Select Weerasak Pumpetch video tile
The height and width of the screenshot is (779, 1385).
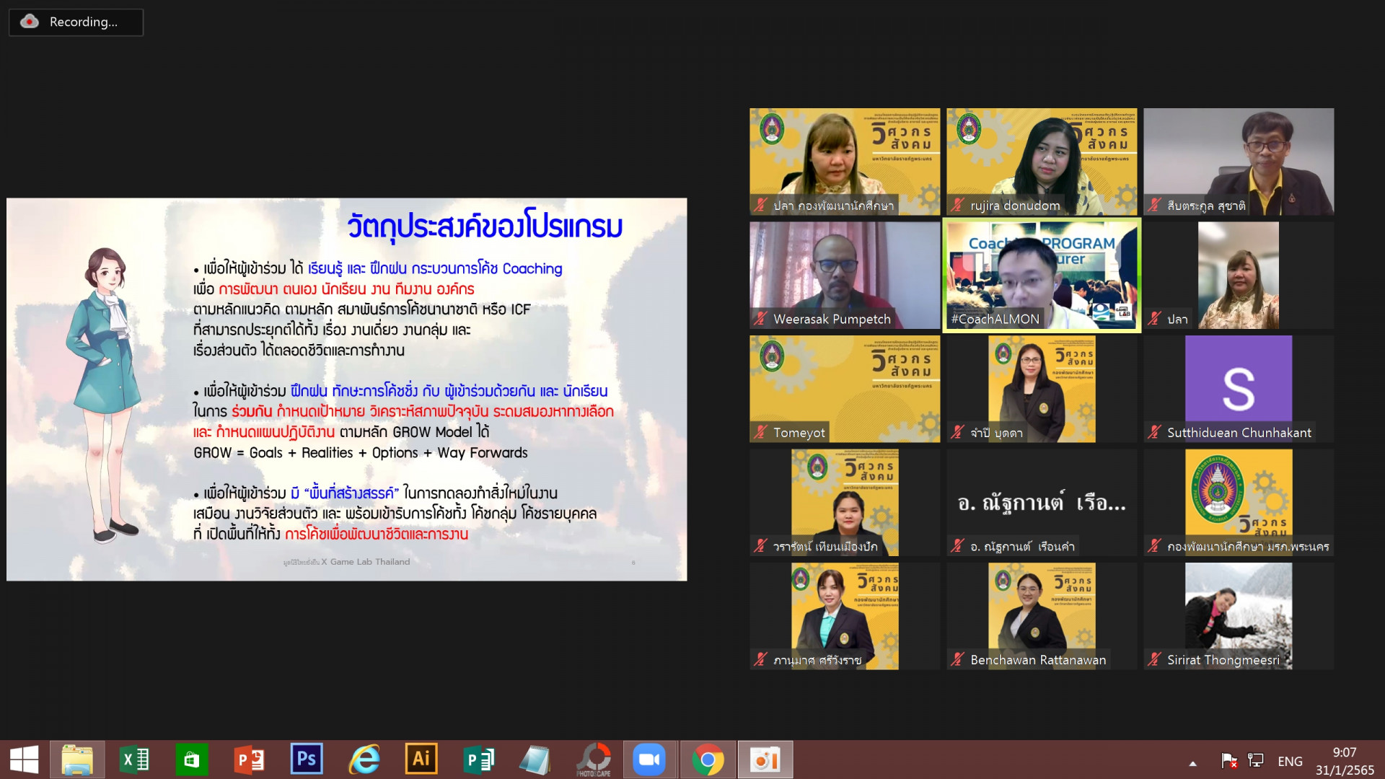(x=844, y=276)
